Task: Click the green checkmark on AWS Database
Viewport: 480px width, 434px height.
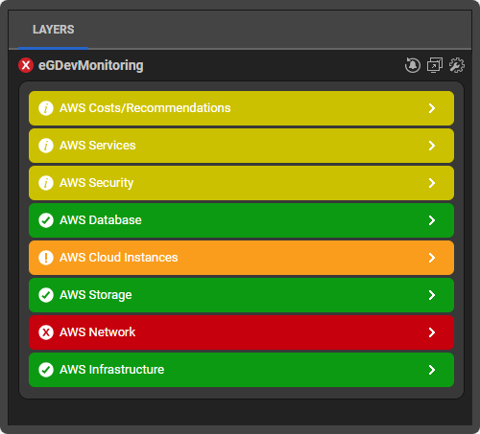Action: tap(46, 220)
